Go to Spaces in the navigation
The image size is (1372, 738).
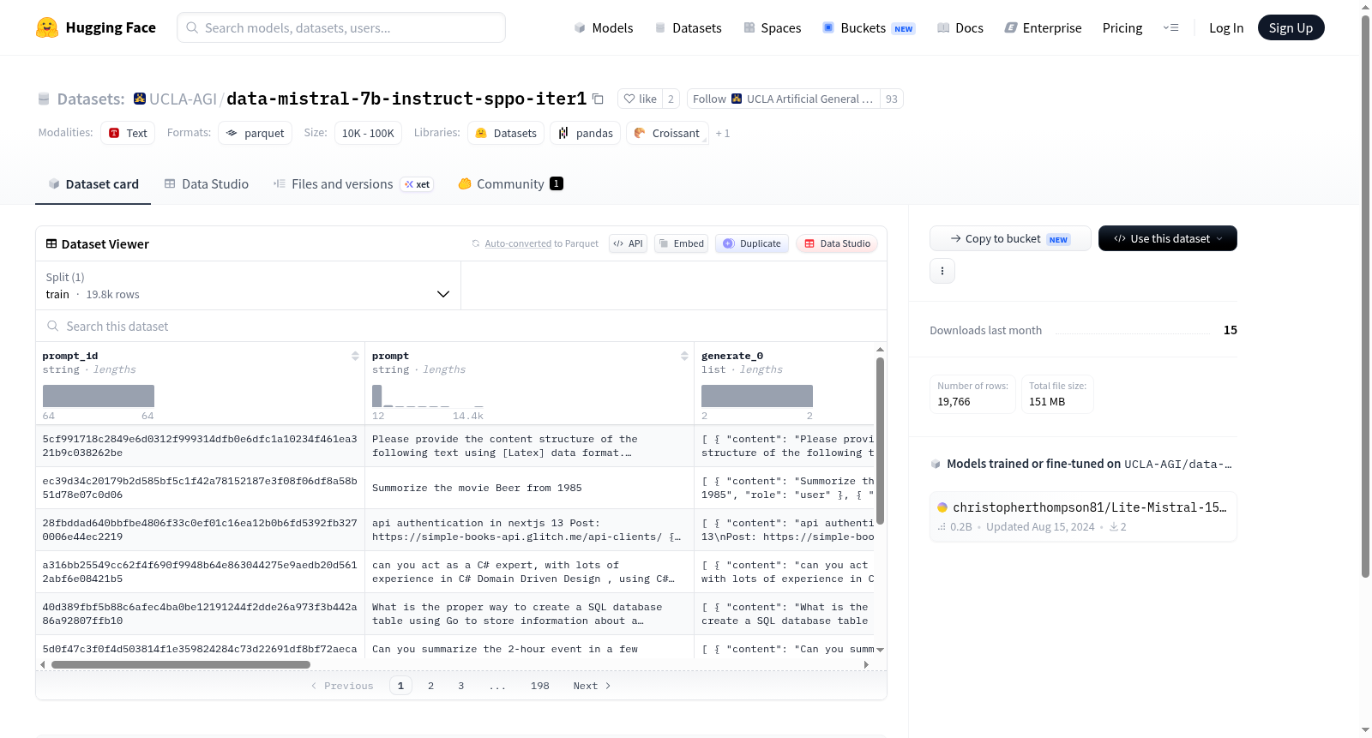click(772, 27)
